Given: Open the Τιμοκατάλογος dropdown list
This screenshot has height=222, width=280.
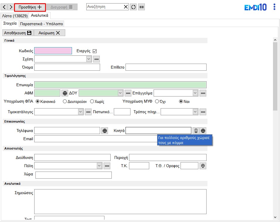Looking at the screenshot, I should 81,112.
